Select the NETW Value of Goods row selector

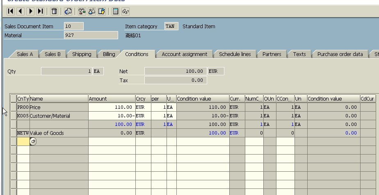point(14,133)
